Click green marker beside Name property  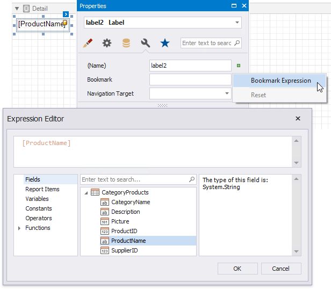click(239, 66)
